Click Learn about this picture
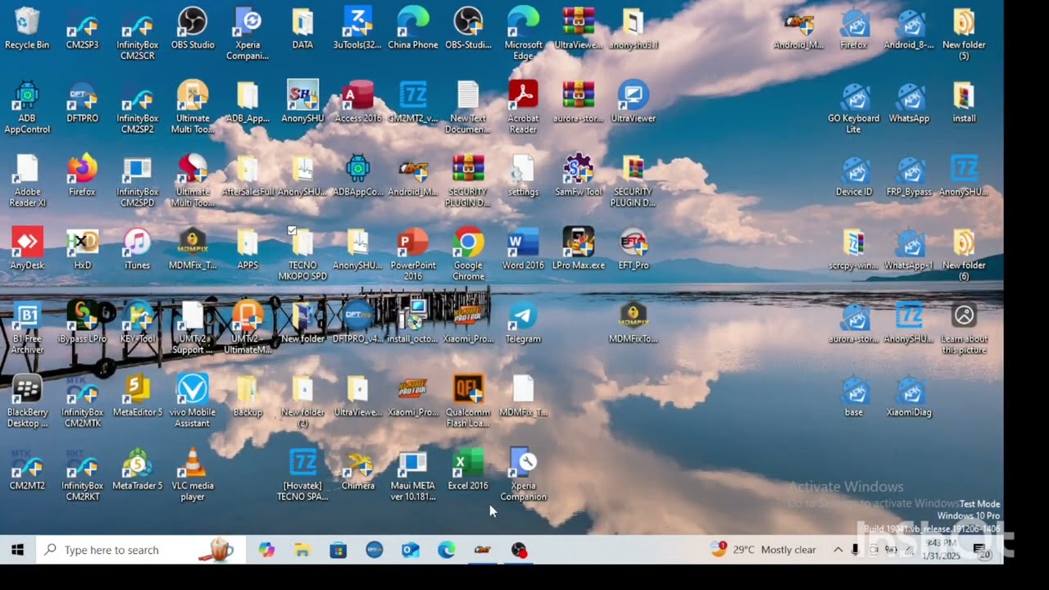Viewport: 1049px width, 590px height. point(964,327)
